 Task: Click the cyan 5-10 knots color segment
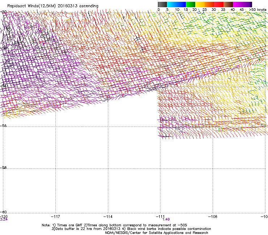coord(172,4)
